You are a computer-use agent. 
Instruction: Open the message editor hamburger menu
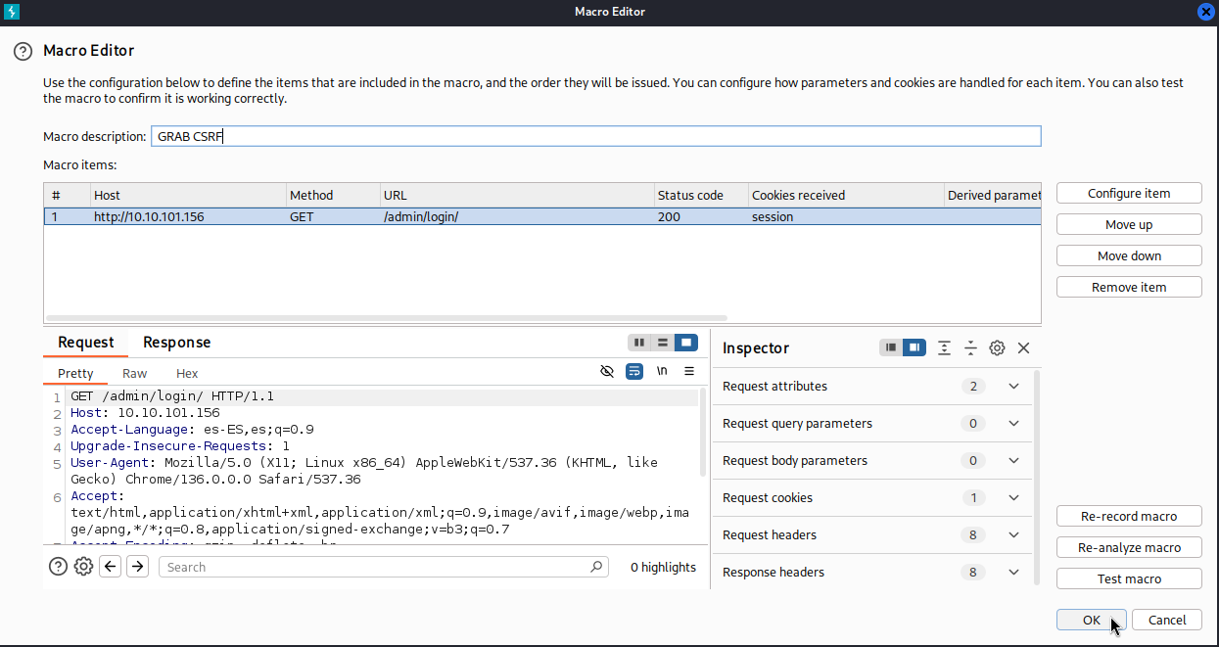689,372
